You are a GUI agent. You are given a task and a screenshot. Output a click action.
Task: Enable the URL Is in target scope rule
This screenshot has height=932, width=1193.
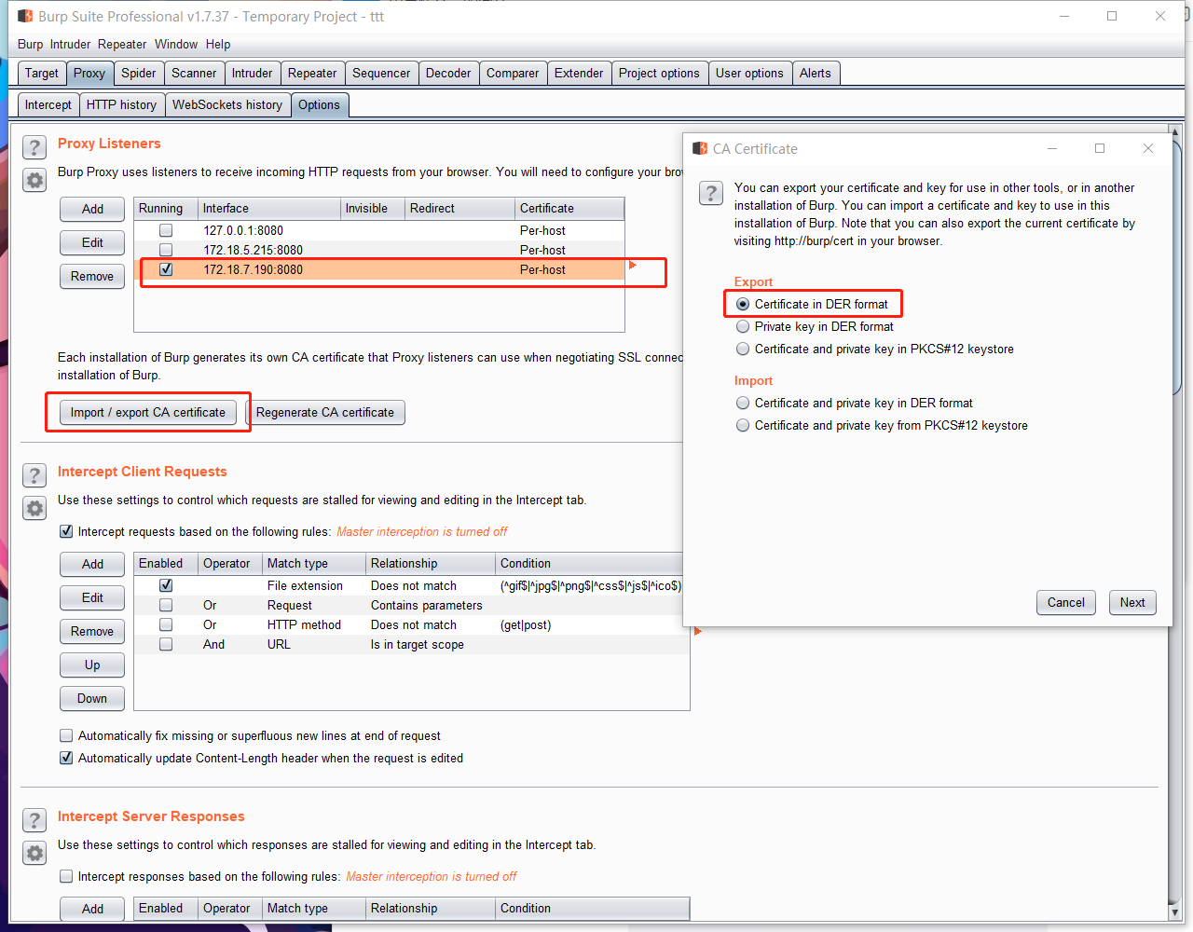click(166, 644)
